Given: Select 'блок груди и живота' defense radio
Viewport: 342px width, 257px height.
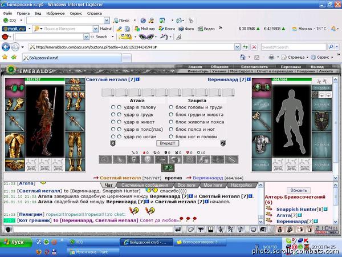Looking at the screenshot, I should coord(171,114).
